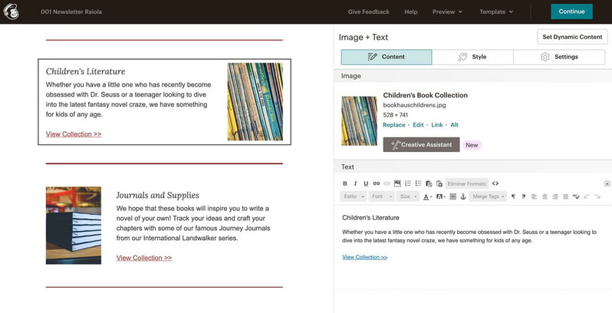Toggle italic formatting in the text editor
Image resolution: width=612 pixels, height=313 pixels.
(355, 183)
